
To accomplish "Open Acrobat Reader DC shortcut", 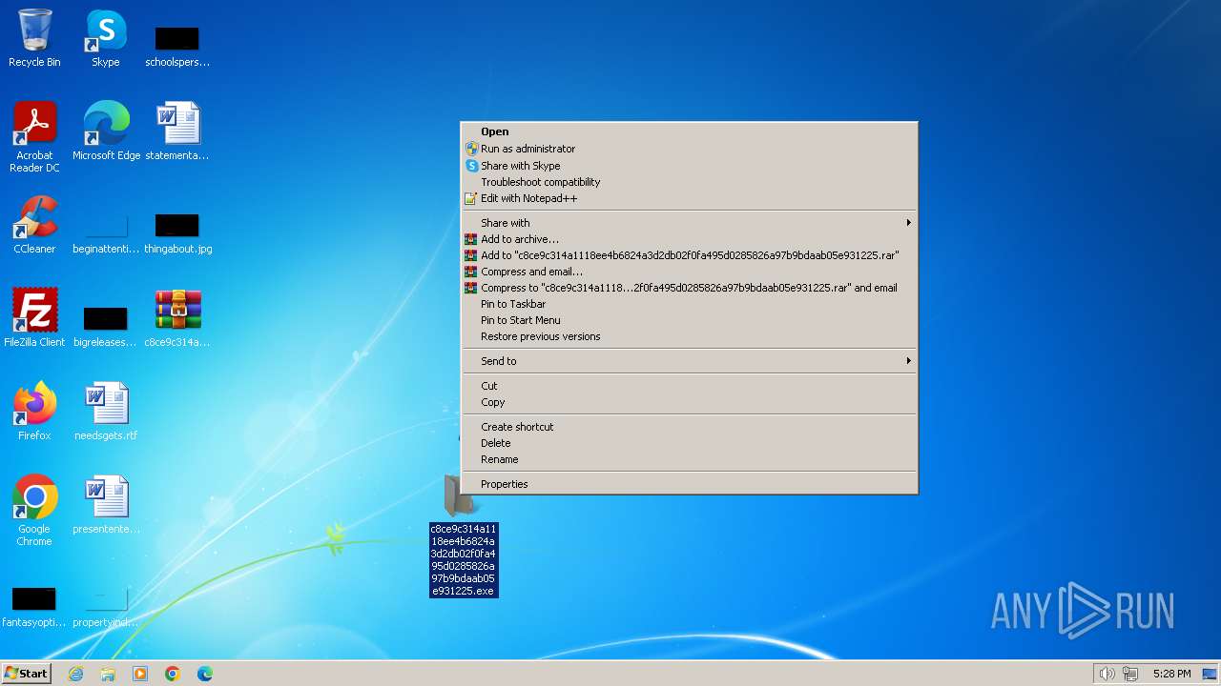I will [x=34, y=136].
